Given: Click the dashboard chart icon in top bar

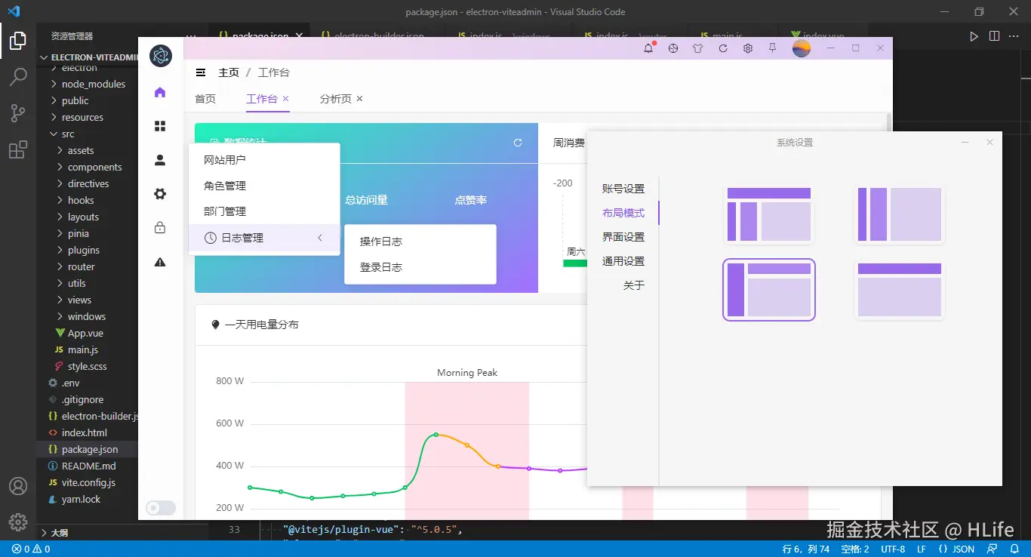Looking at the screenshot, I should coord(673,48).
